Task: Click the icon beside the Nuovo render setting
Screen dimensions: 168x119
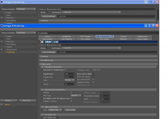Action: click(1, 104)
